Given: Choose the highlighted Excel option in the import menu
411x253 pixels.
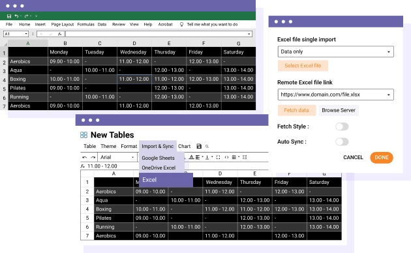Looking at the screenshot, I should pyautogui.click(x=166, y=180).
